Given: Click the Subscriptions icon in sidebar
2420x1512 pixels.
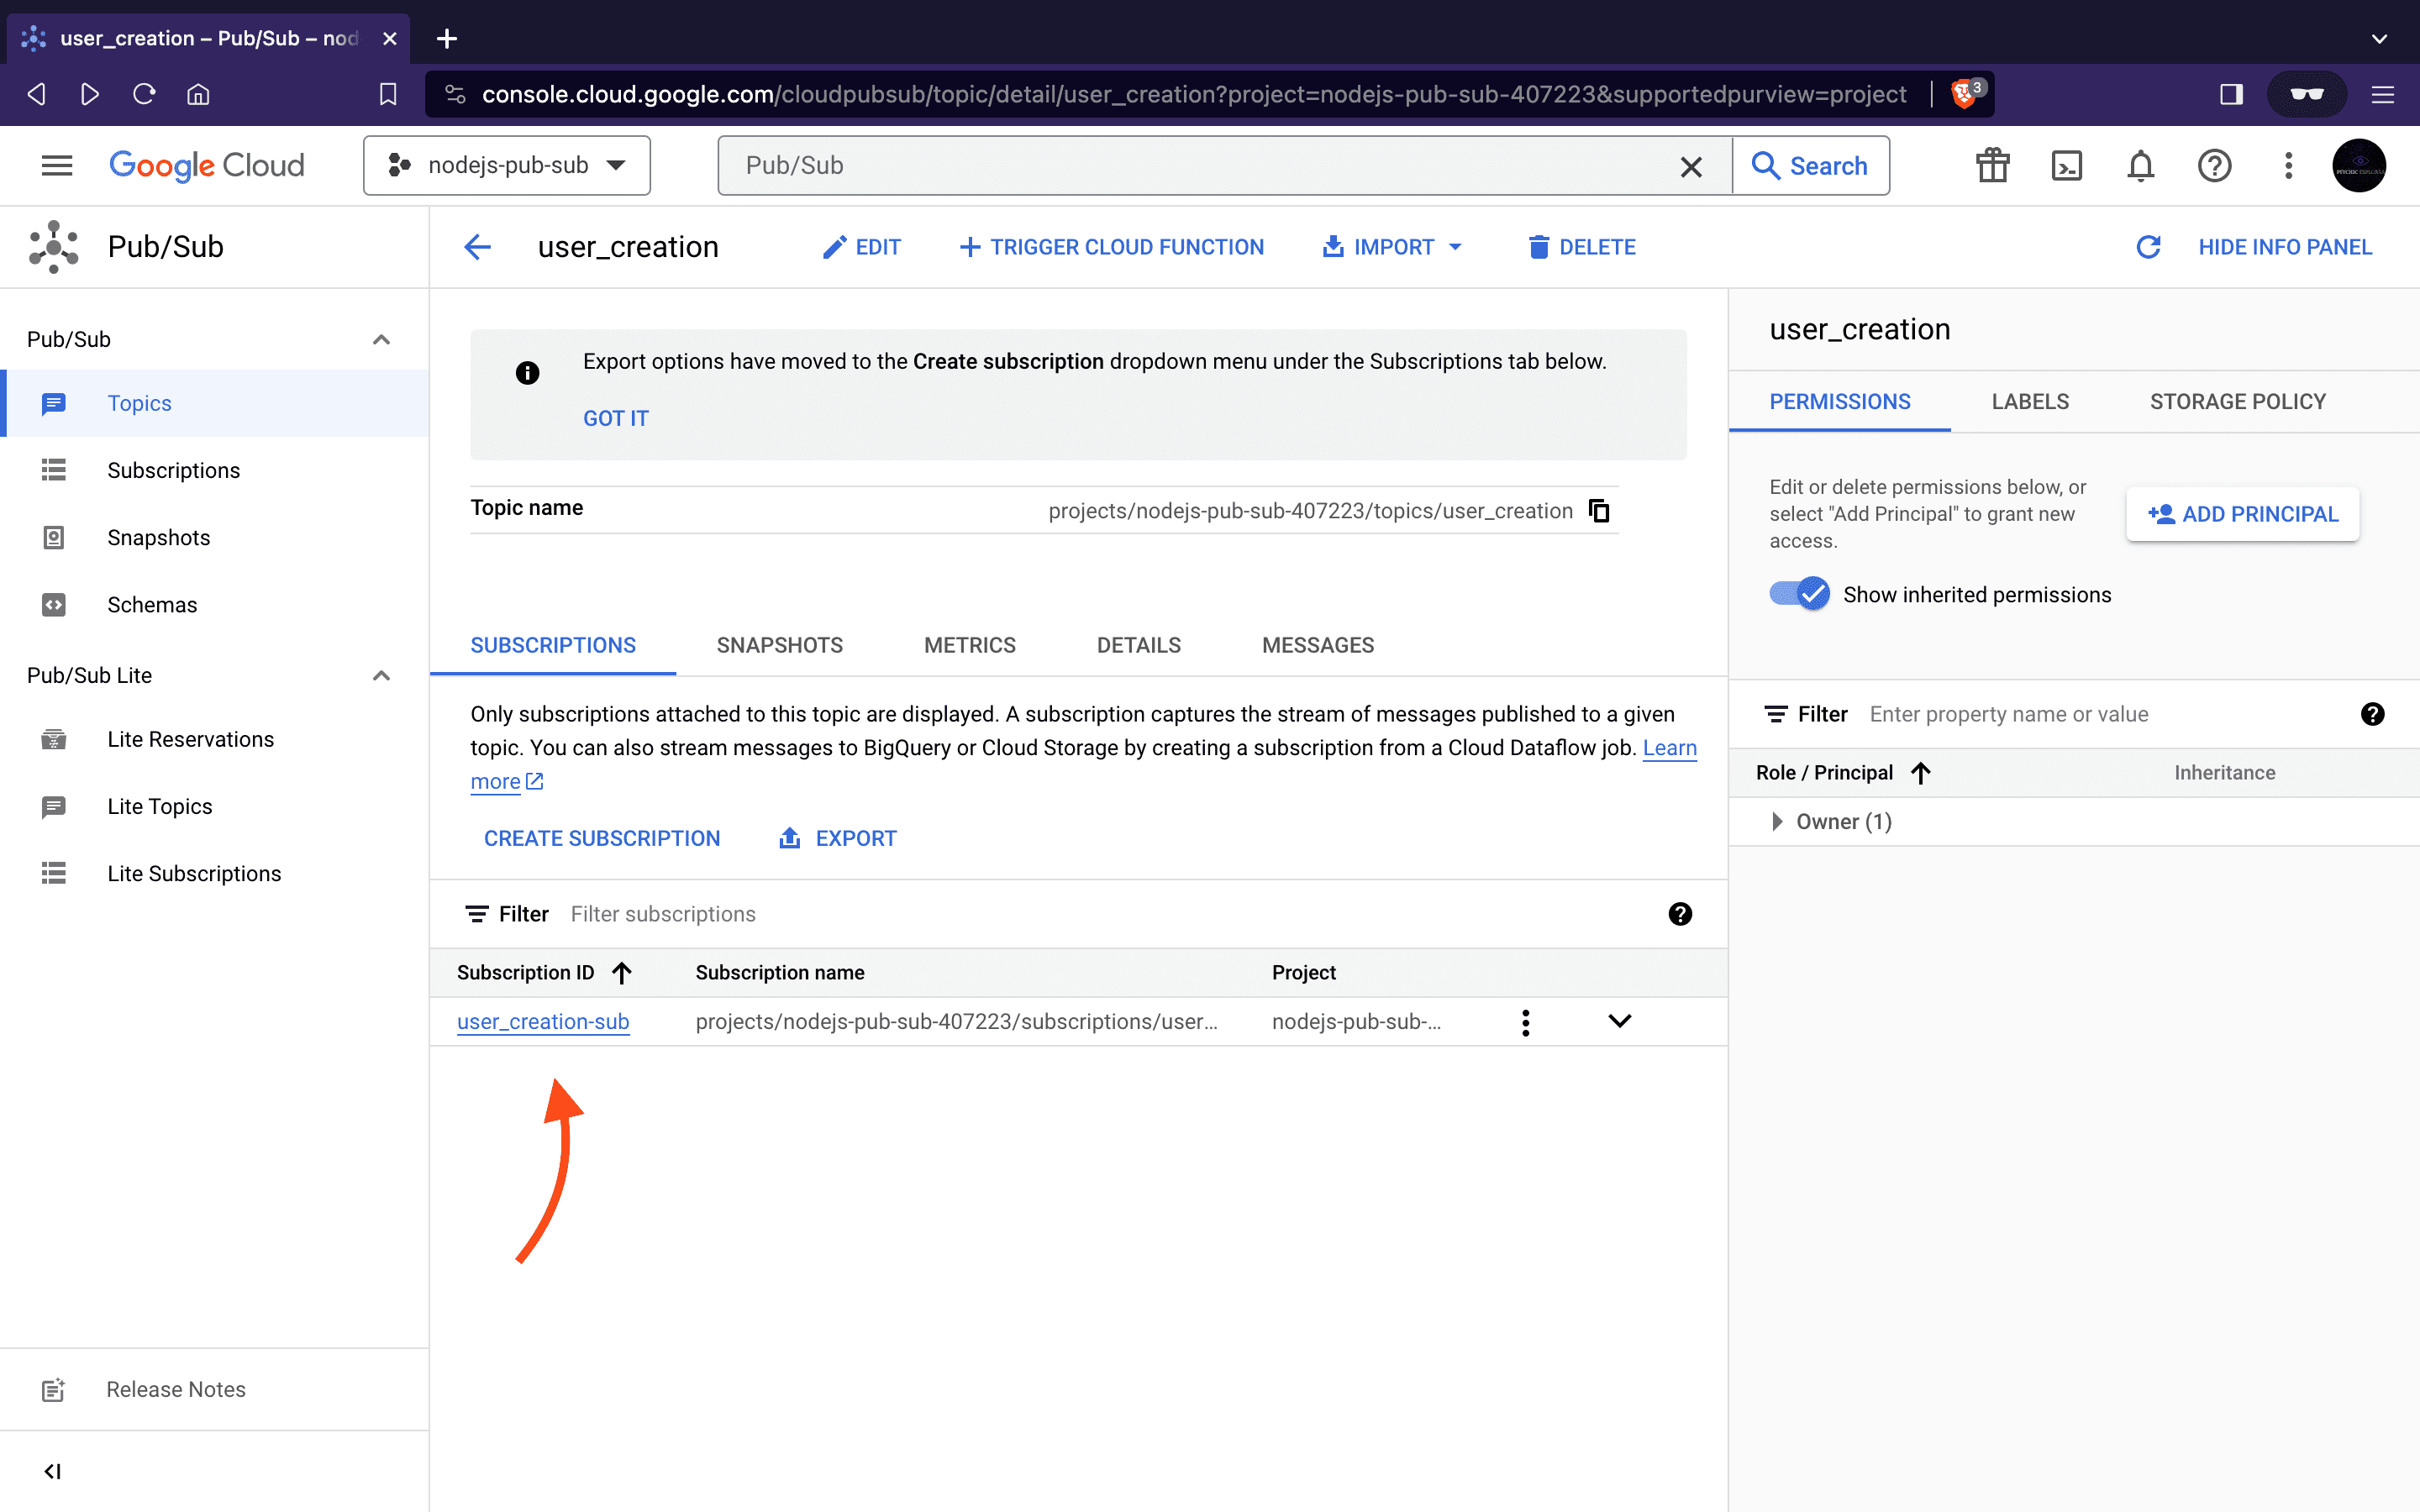Looking at the screenshot, I should 52,470.
